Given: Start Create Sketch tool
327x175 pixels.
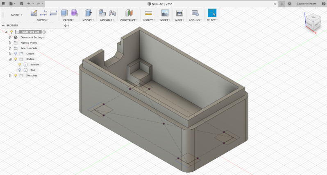Looking at the screenshot, I should (34, 13).
